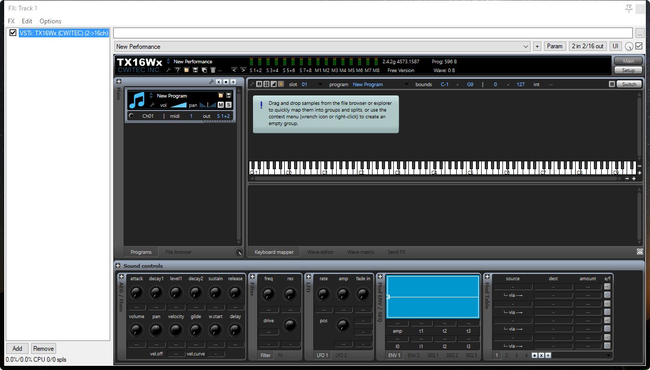Image resolution: width=650 pixels, height=370 pixels.
Task: Toggle plugin bypass checkbox at top right
Action: point(639,46)
